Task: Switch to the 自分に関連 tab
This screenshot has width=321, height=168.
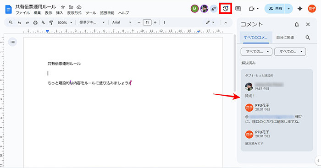Action: 285,38
